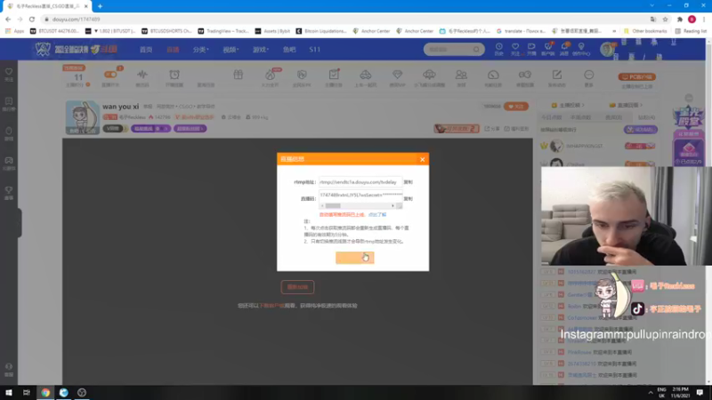Click the orange follow button with heart
Viewport: 712px width, 400px height.
click(516, 106)
